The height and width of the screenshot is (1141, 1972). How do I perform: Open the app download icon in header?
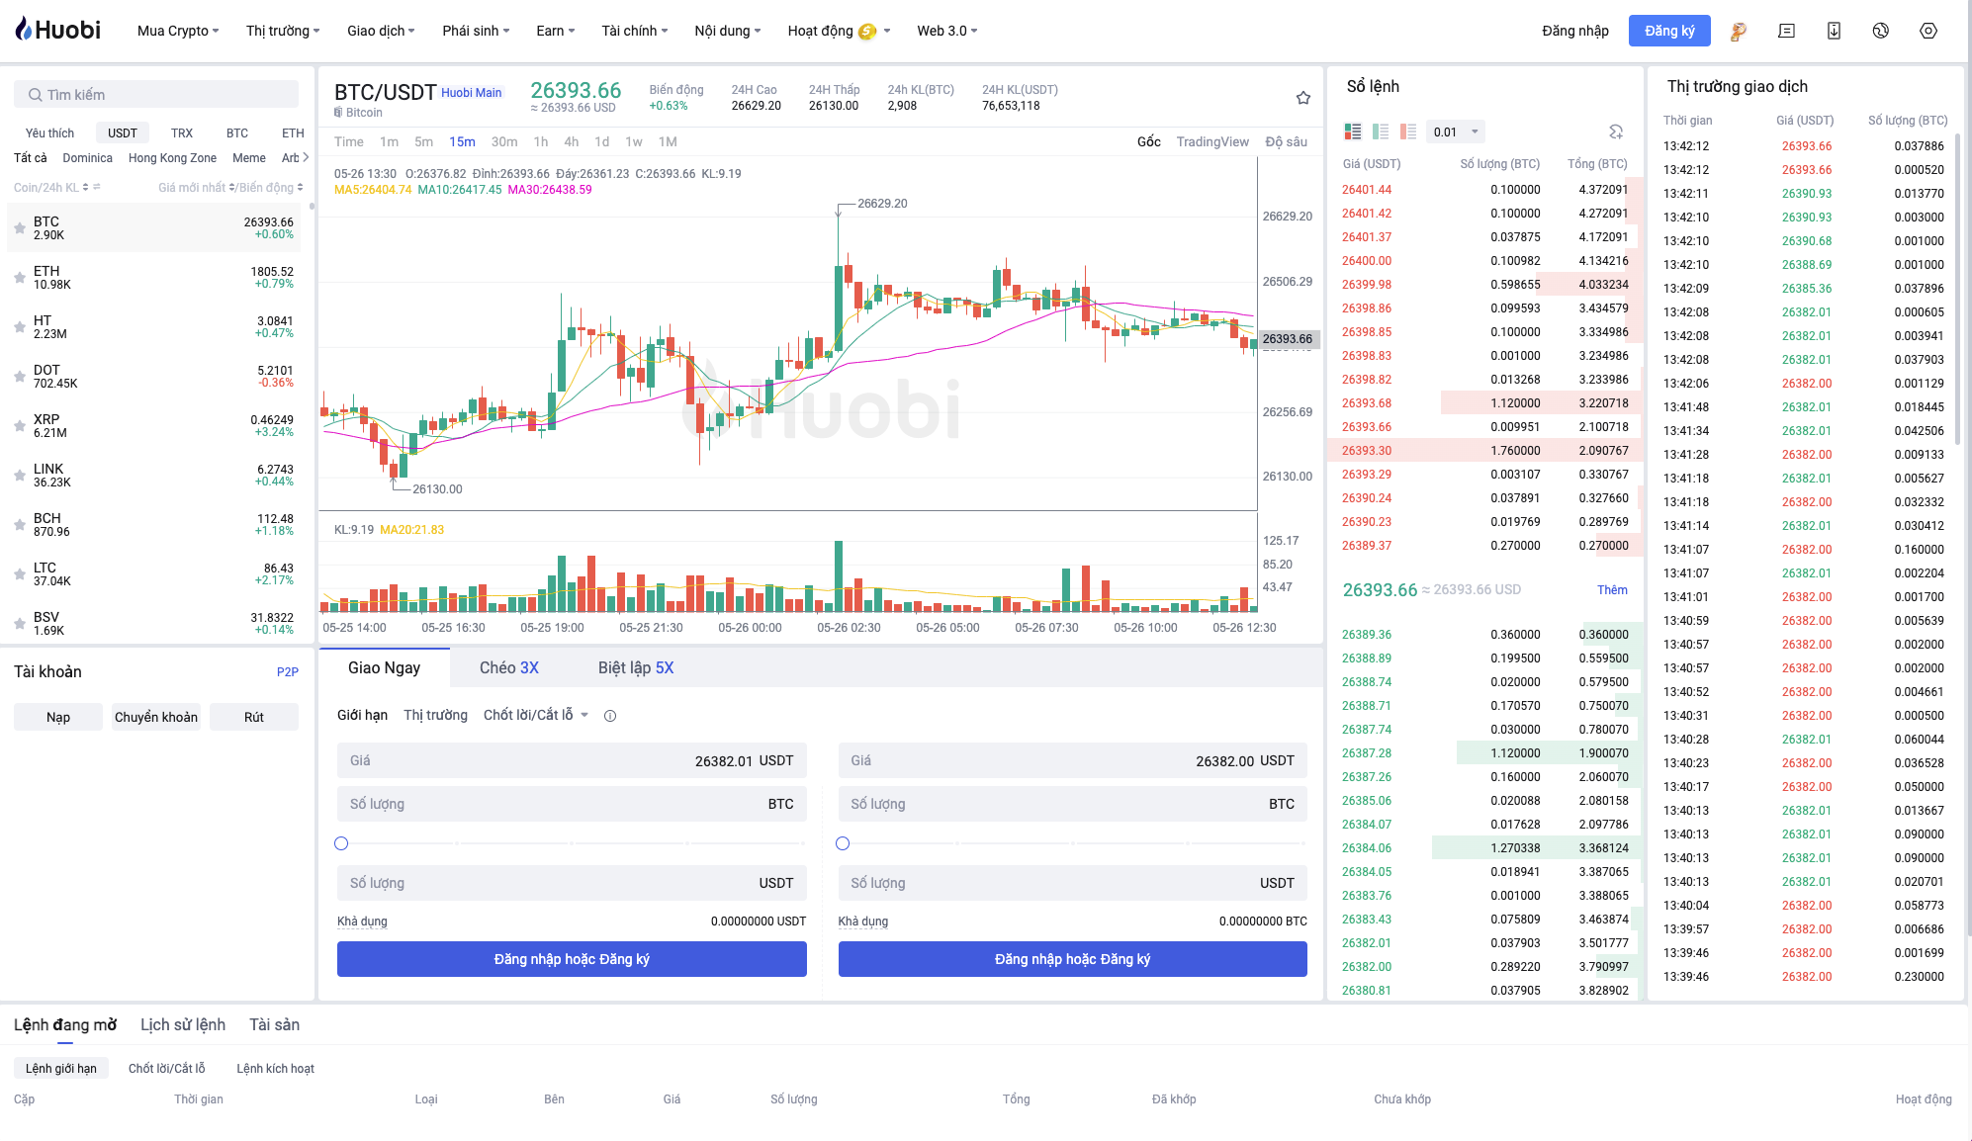point(1833,31)
